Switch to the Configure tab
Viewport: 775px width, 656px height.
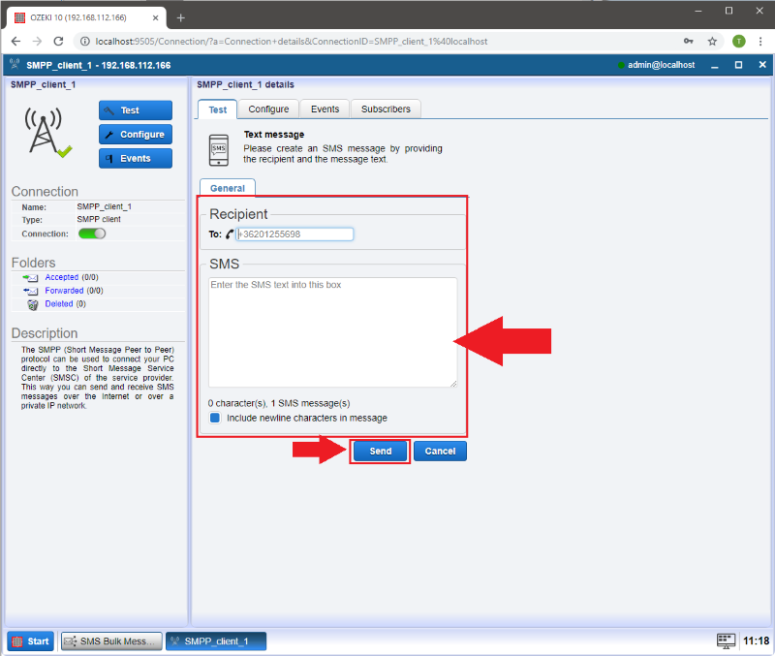coord(268,109)
